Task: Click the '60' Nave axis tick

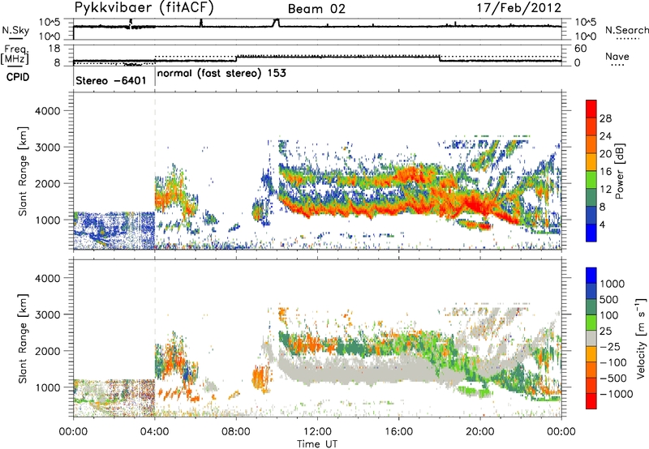Action: pos(580,49)
